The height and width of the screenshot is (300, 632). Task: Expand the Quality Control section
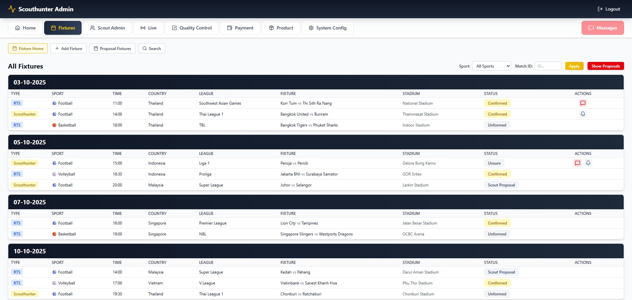click(x=191, y=28)
